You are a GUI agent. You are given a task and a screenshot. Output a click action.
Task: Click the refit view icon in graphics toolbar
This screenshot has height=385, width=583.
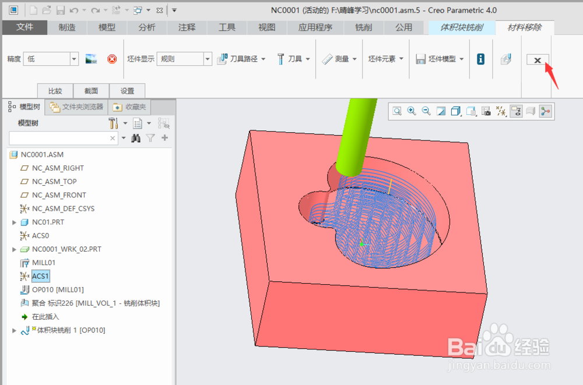tap(397, 111)
